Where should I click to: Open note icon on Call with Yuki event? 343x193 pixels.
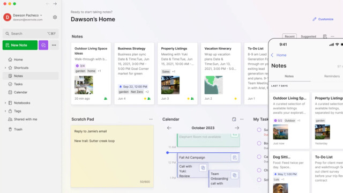[203, 168]
